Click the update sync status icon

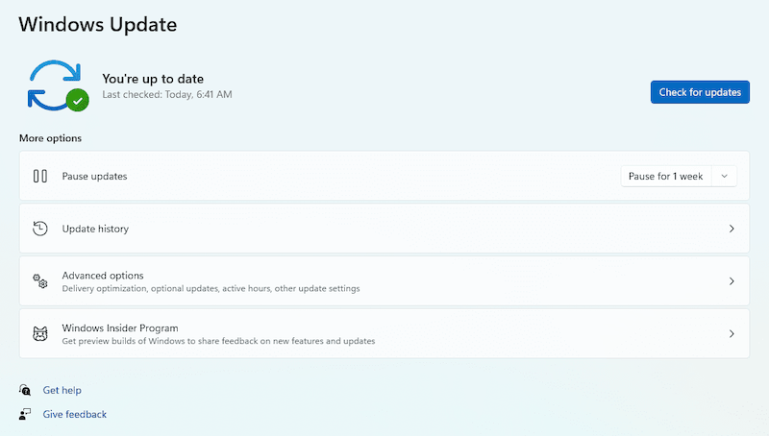coord(58,85)
